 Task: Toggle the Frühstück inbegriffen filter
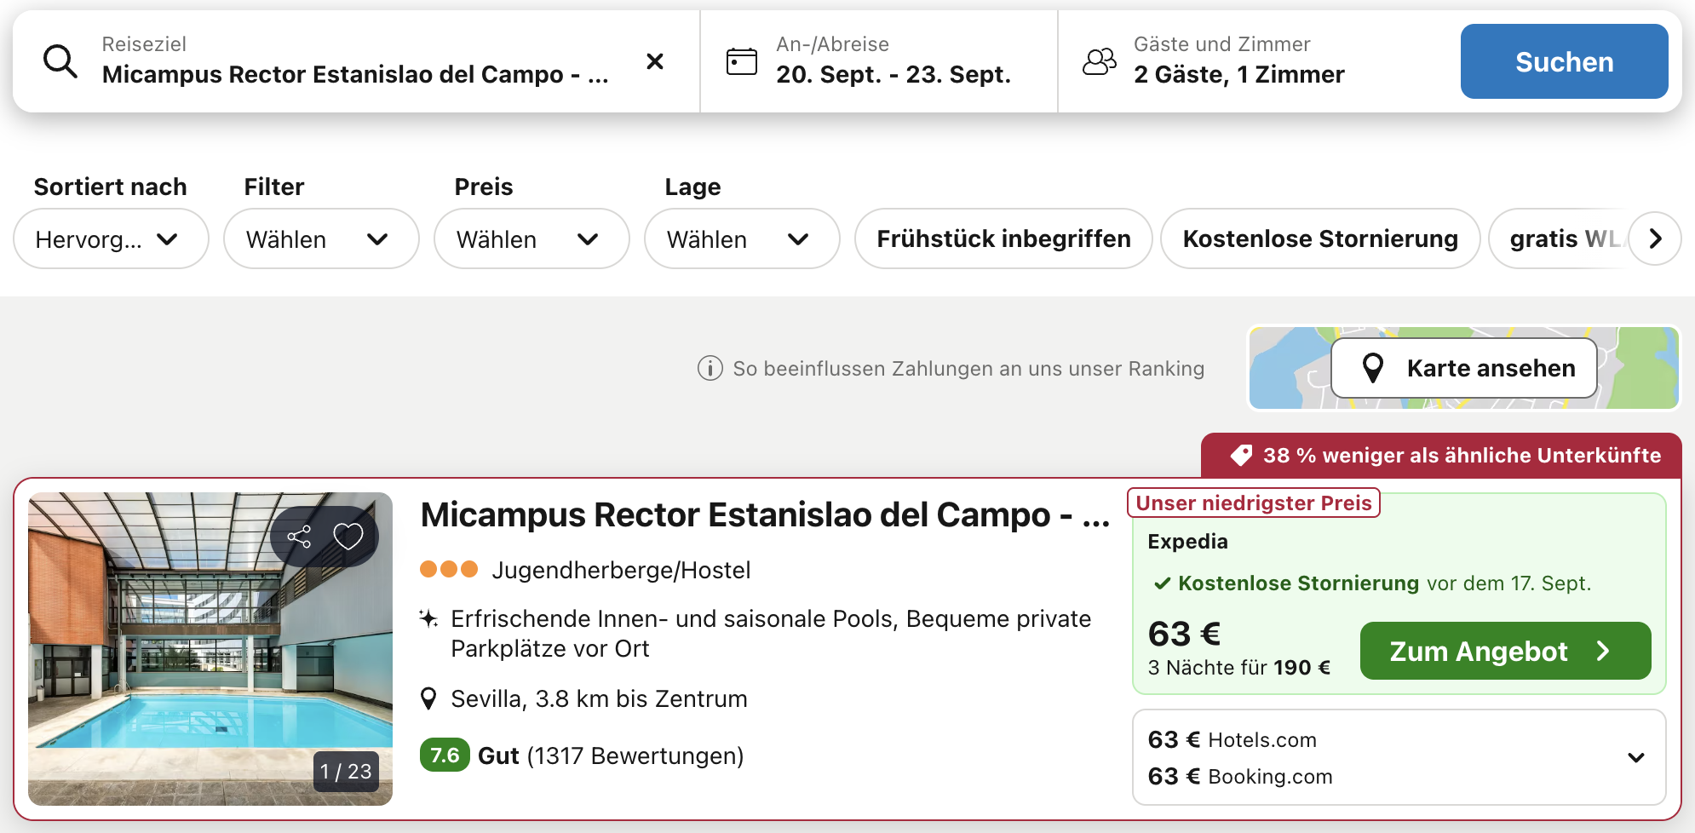click(x=1003, y=239)
